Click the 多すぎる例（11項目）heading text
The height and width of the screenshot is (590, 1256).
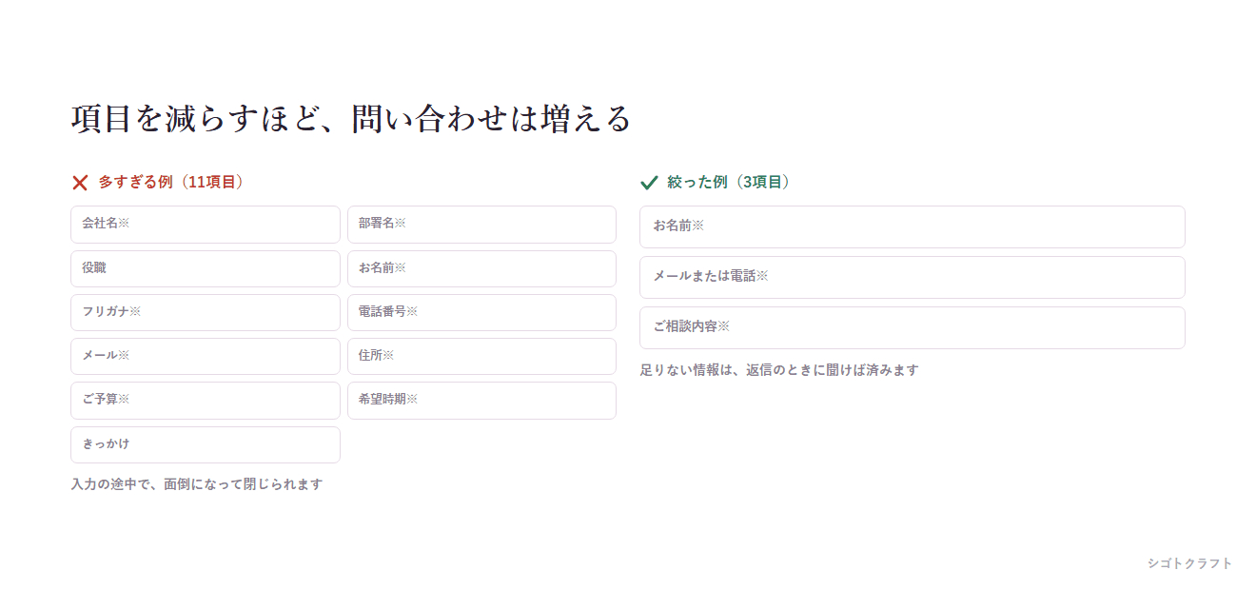(x=171, y=182)
